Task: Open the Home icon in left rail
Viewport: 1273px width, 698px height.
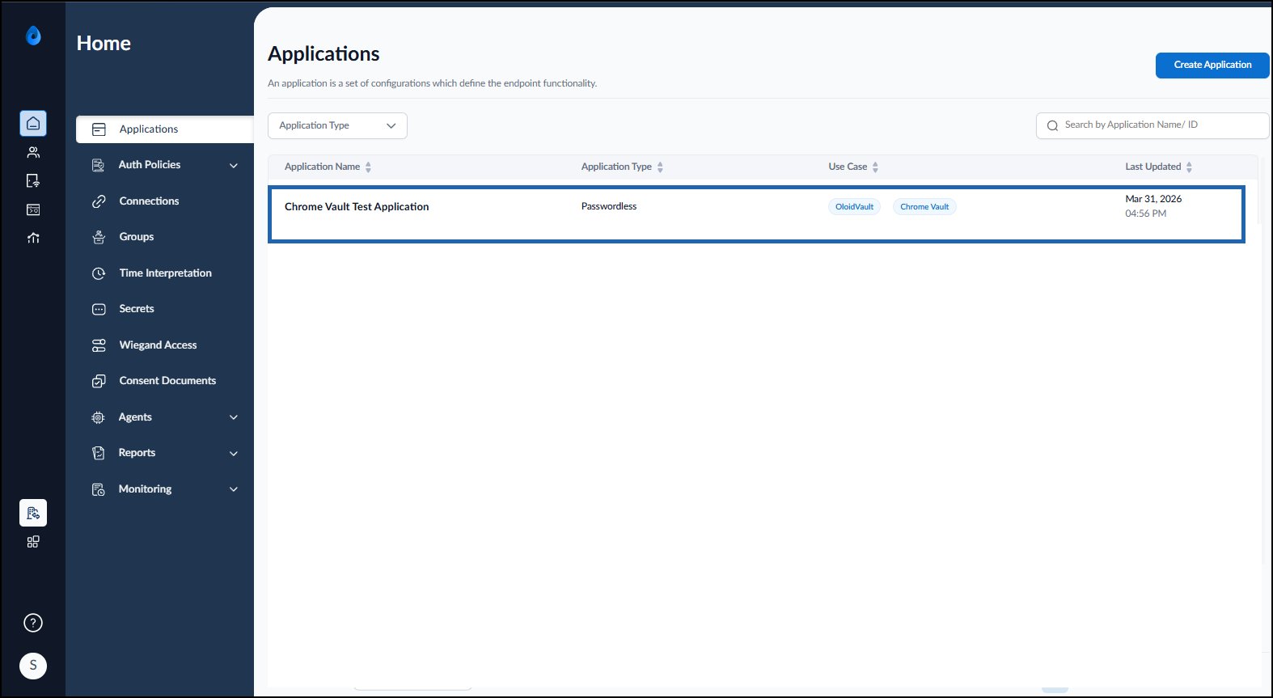Action: click(33, 123)
